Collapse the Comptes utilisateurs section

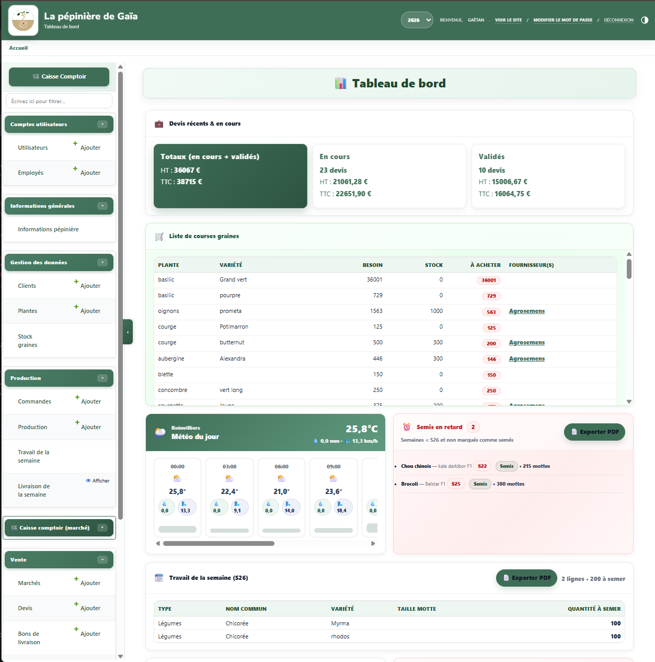click(102, 124)
